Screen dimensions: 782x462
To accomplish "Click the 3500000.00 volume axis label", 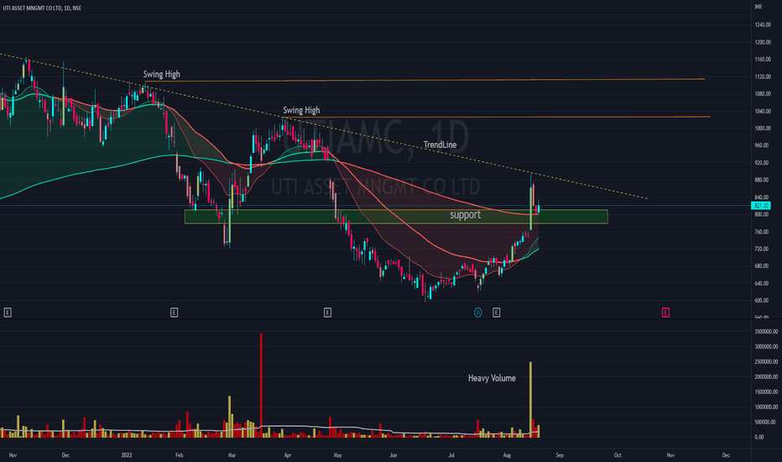I will pyautogui.click(x=765, y=332).
